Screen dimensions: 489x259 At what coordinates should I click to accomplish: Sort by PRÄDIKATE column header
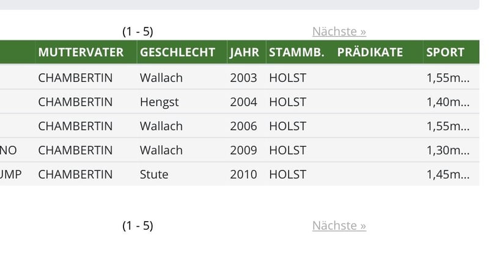[x=370, y=52]
